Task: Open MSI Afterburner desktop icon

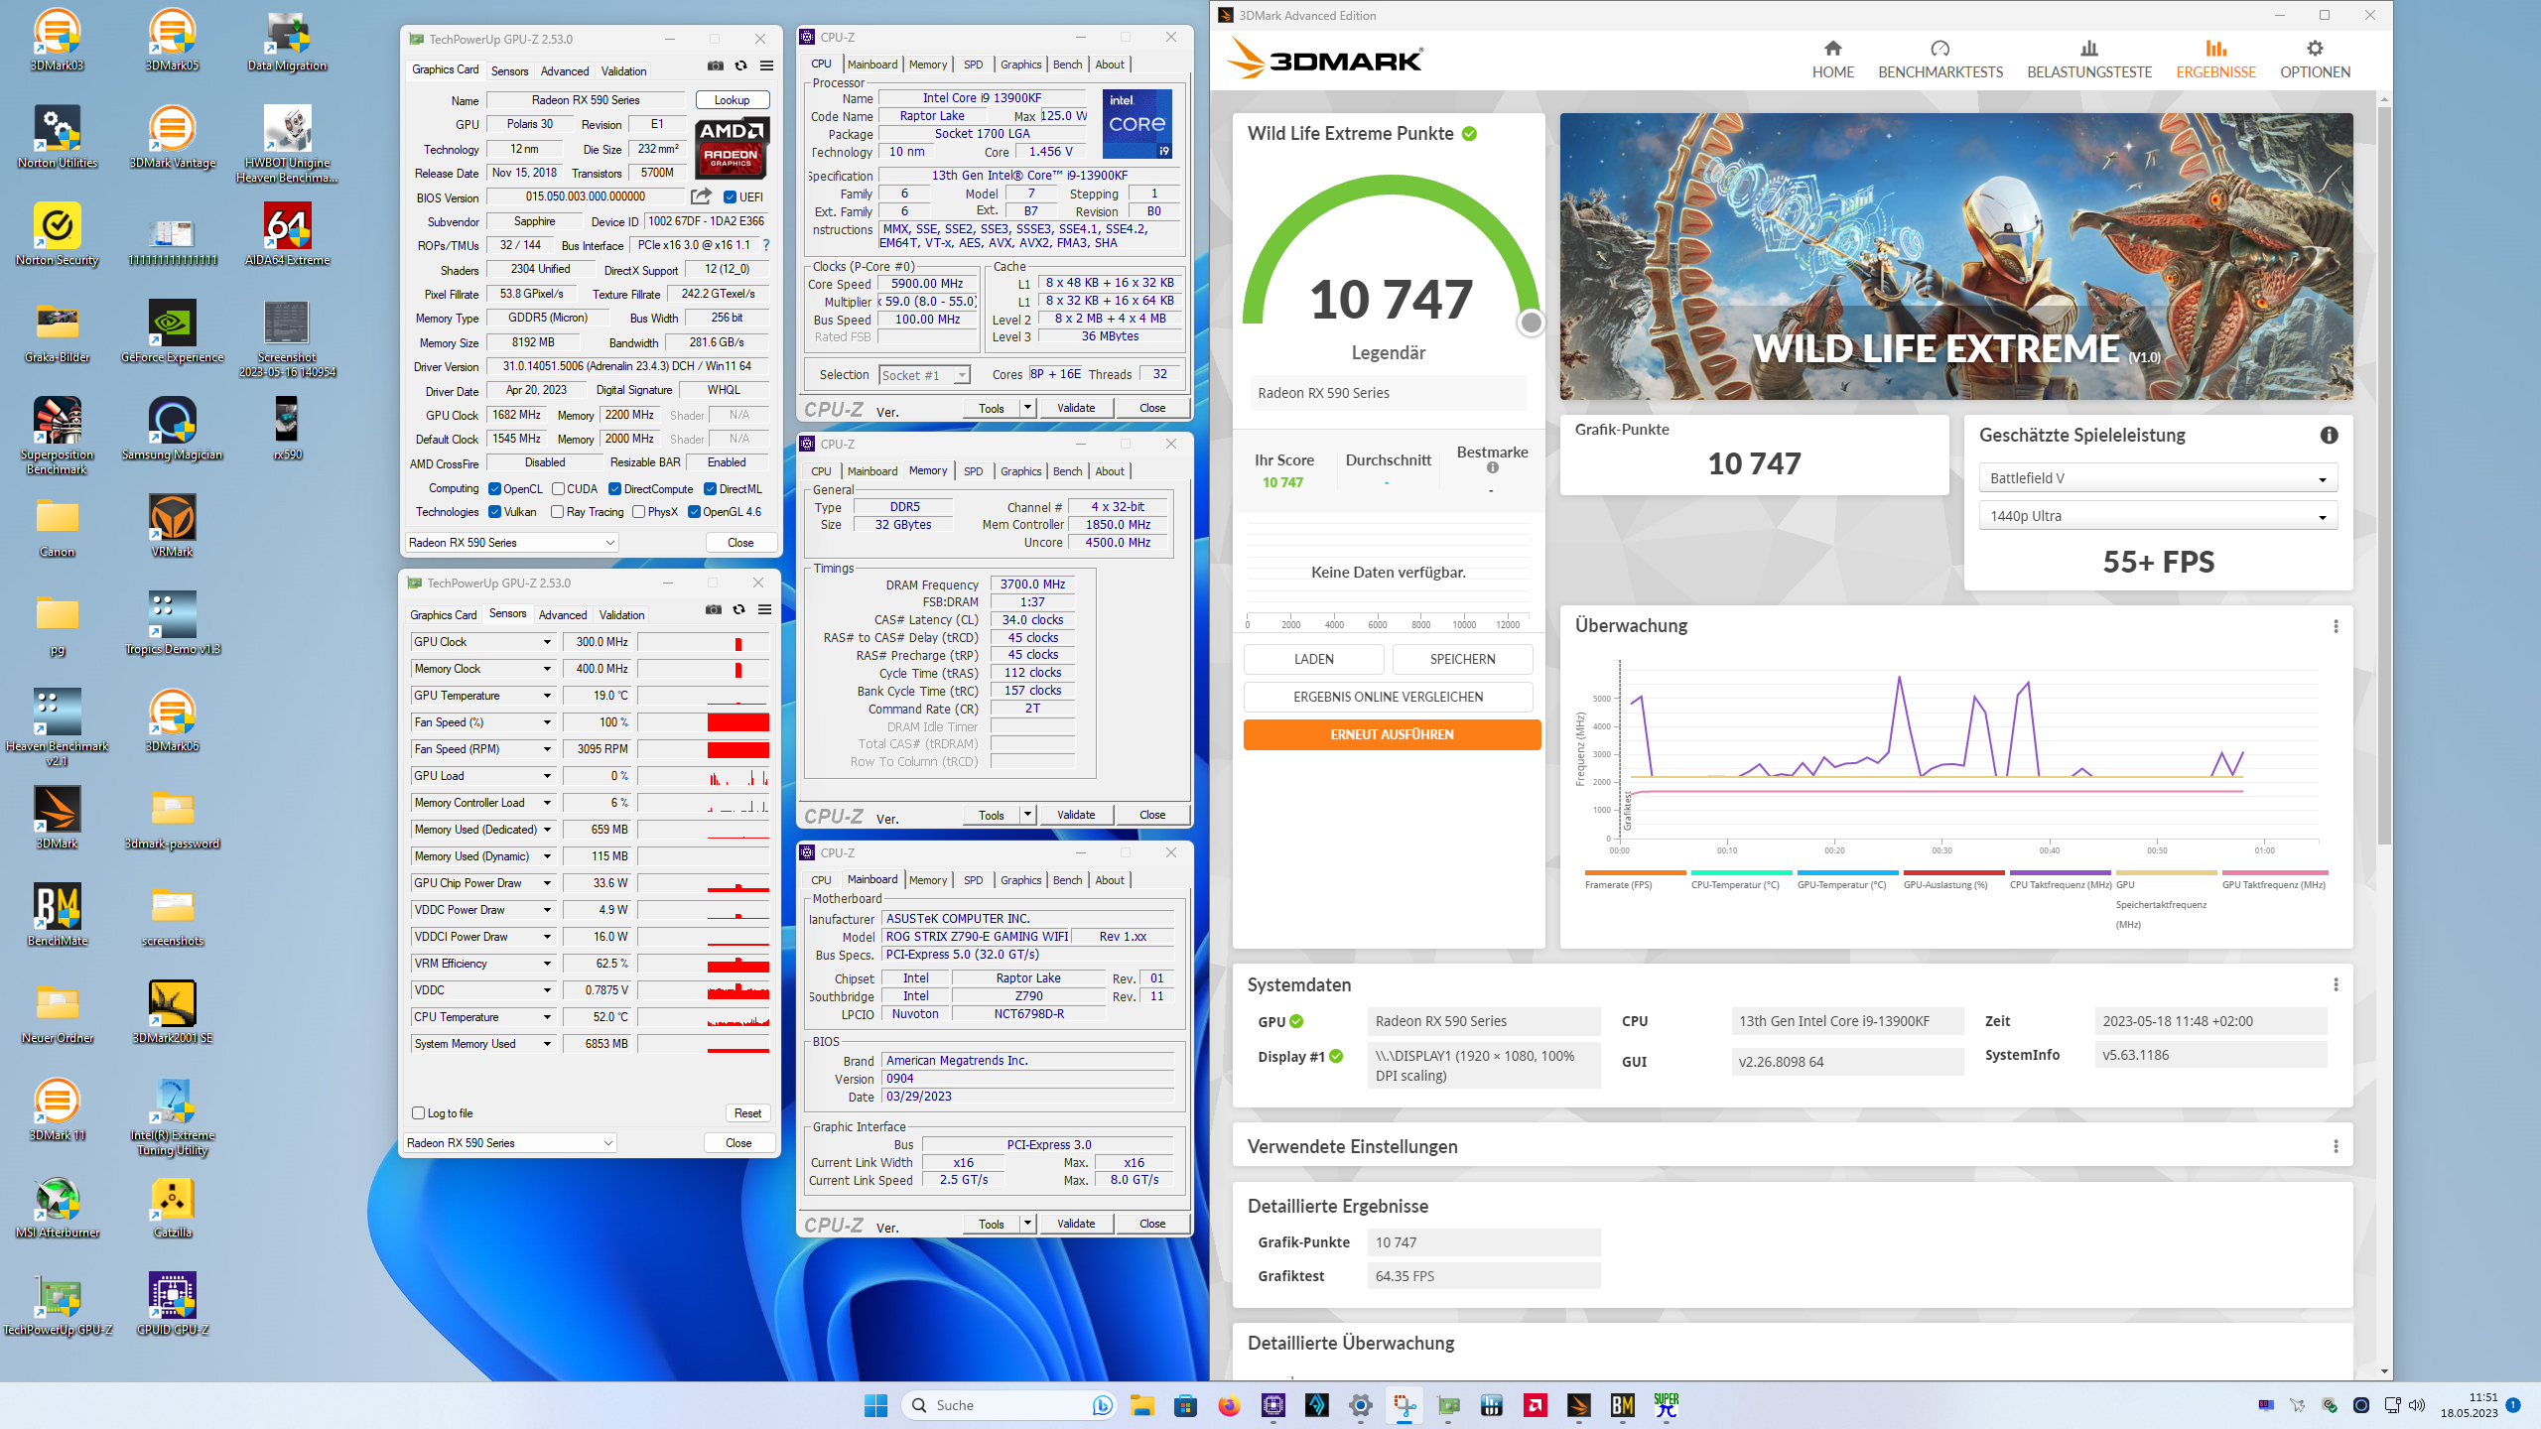Action: [58, 1207]
